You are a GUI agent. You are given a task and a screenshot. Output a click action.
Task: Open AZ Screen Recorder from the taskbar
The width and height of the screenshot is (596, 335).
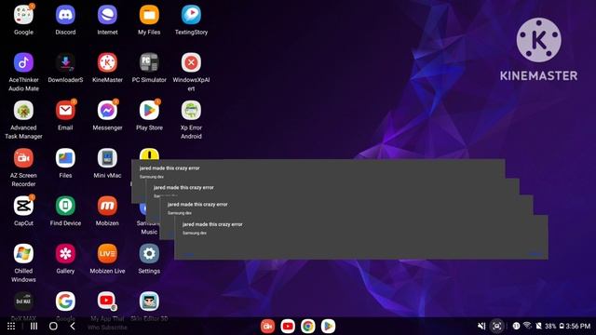click(x=267, y=327)
